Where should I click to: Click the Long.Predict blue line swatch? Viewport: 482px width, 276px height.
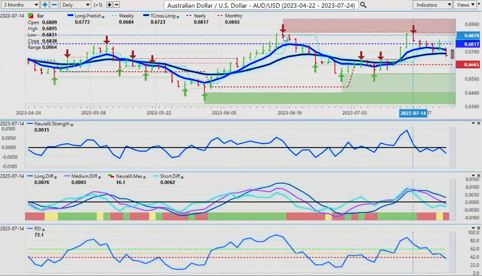coord(71,16)
